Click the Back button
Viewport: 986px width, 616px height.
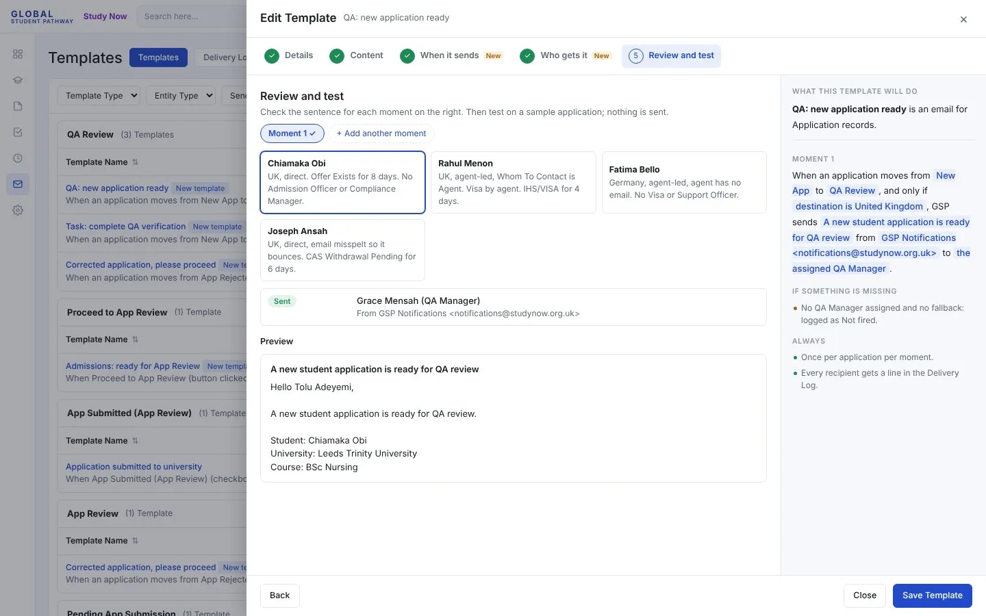click(279, 595)
